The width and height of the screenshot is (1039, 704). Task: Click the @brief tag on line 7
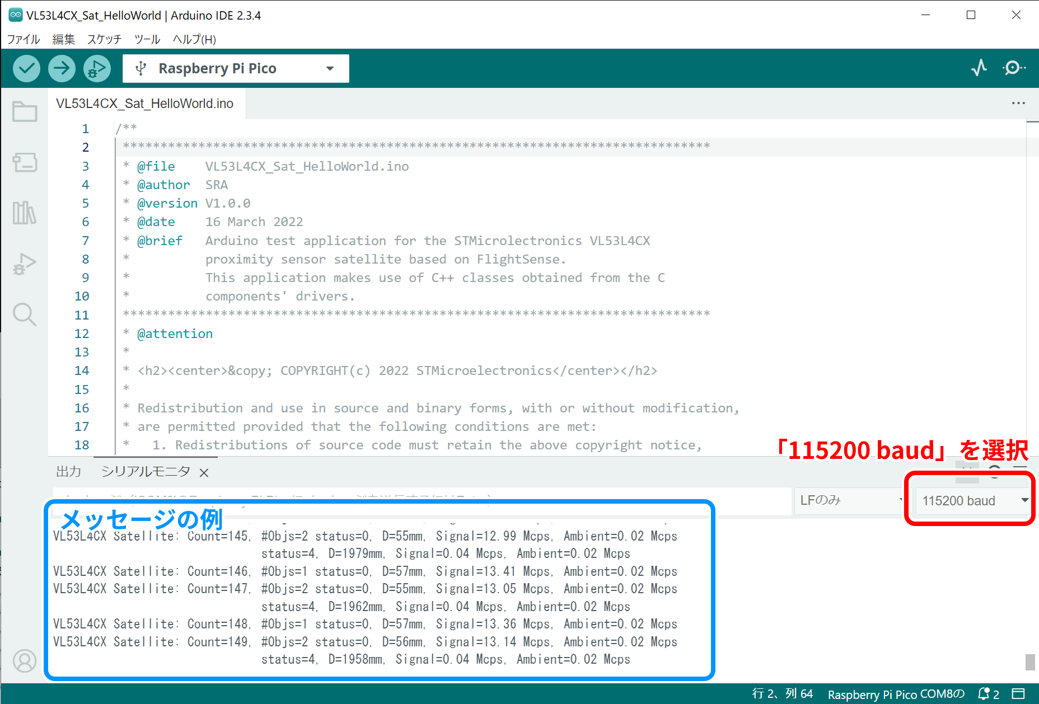tap(160, 241)
